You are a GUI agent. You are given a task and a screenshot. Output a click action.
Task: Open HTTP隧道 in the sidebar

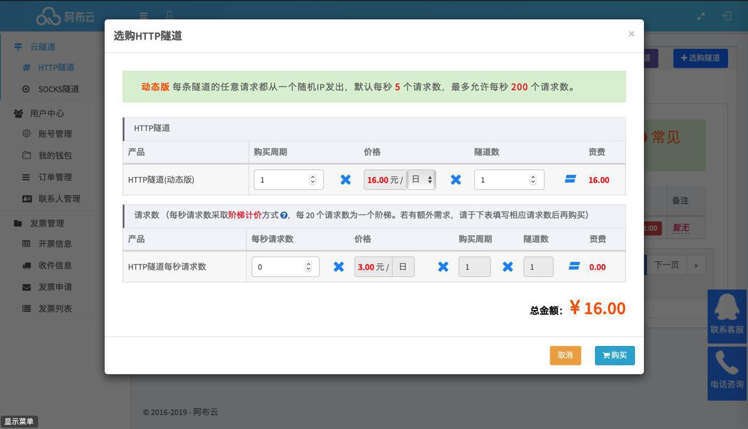[x=56, y=67]
